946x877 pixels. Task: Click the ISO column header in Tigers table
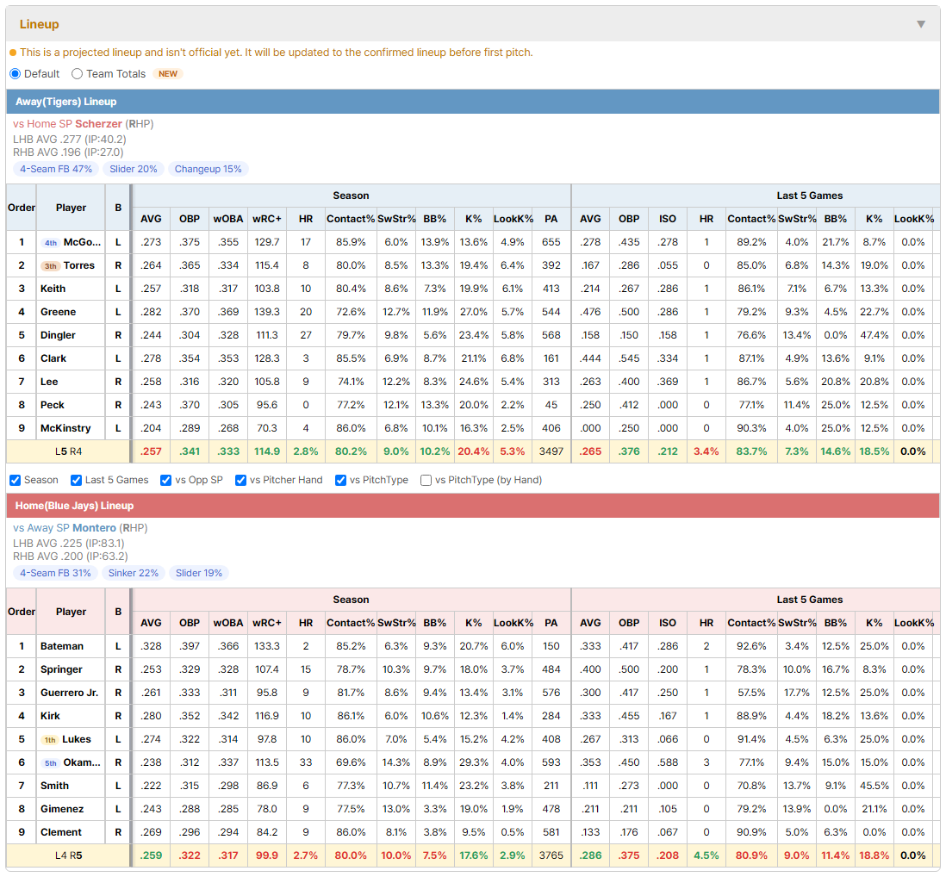(x=667, y=219)
